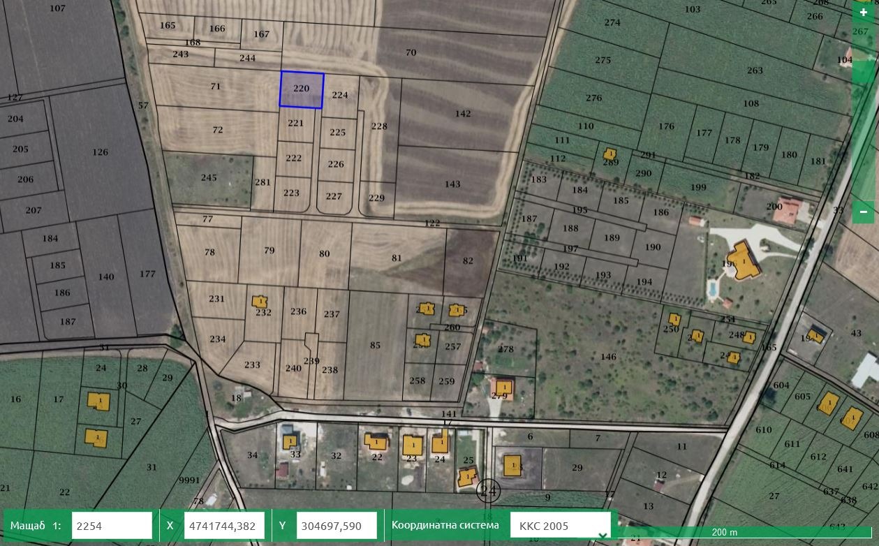
Task: Open the KKC 2005 coordinate system dropdown
Action: click(x=561, y=526)
